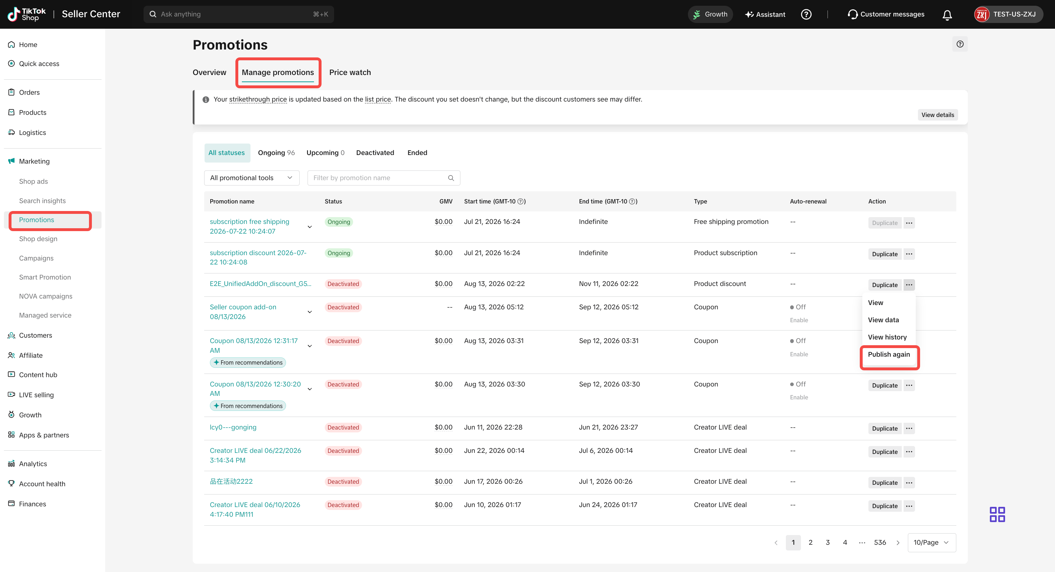Open E2E_UnifiedAddOn_discount_G5 promotion link
The width and height of the screenshot is (1055, 572).
pyautogui.click(x=260, y=284)
